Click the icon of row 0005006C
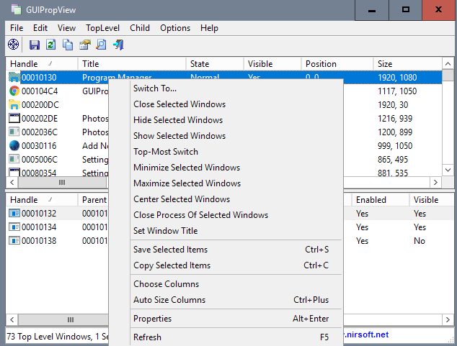Screen dimensions: 457x346 click(x=14, y=160)
